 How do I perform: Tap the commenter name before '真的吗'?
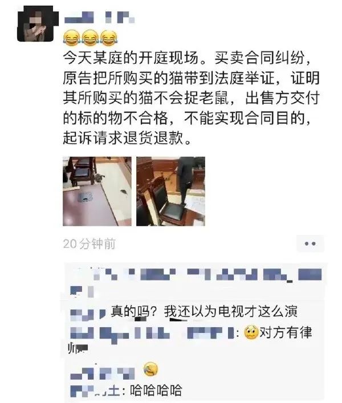pos(88,314)
